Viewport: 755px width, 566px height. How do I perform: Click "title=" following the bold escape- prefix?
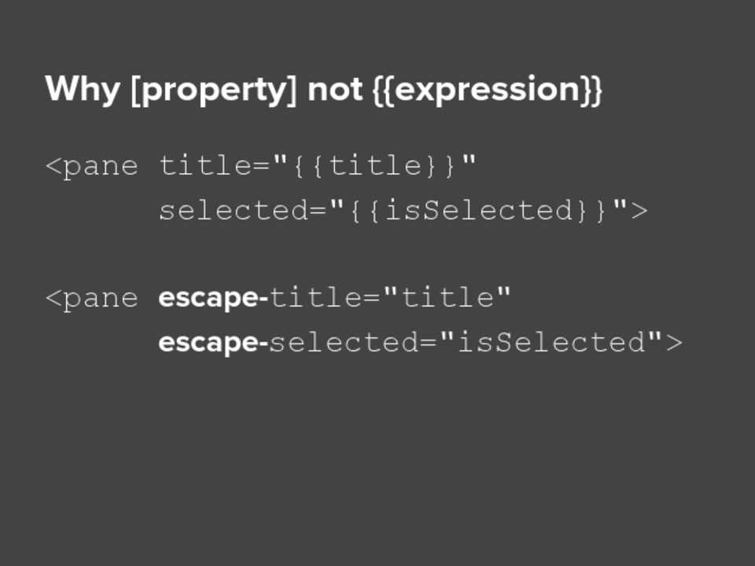pyautogui.click(x=326, y=298)
